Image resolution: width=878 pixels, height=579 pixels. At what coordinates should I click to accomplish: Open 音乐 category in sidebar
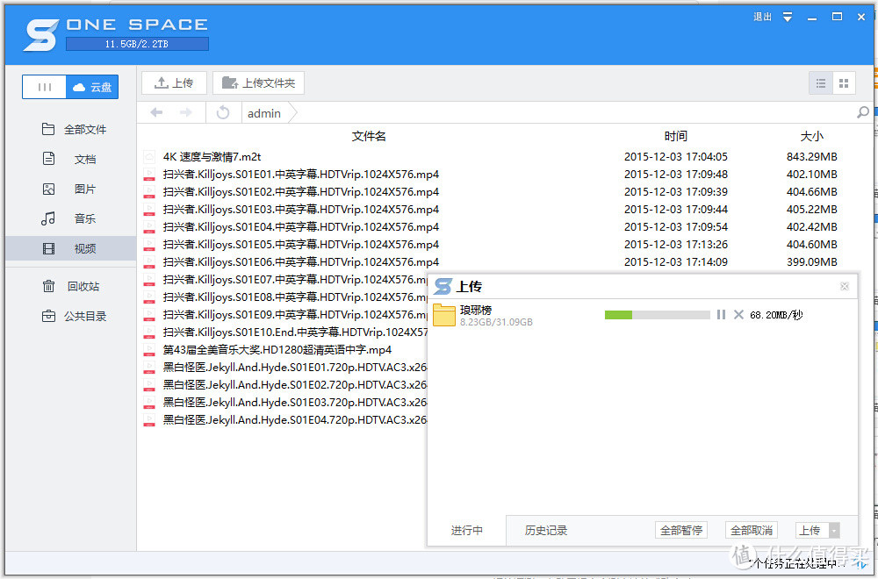[70, 218]
